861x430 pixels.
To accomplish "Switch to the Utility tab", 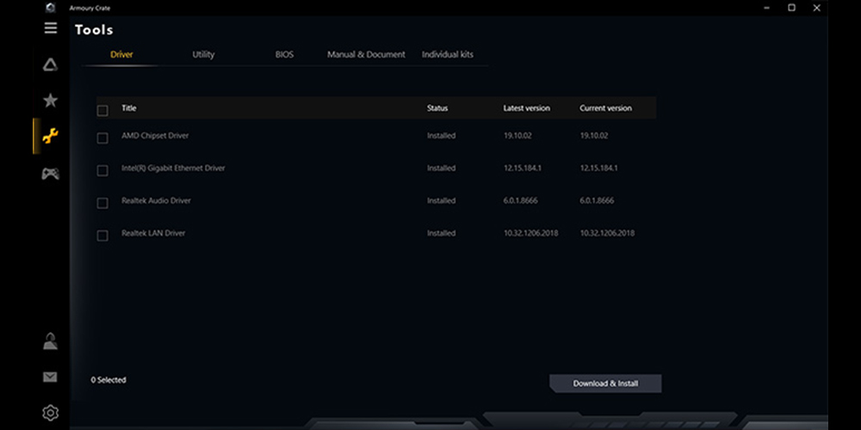I will pos(203,54).
